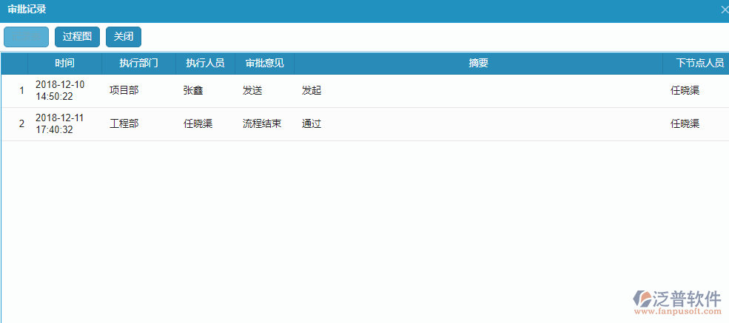729x323 pixels.
Task: Select row number 2
Action: [x=21, y=124]
